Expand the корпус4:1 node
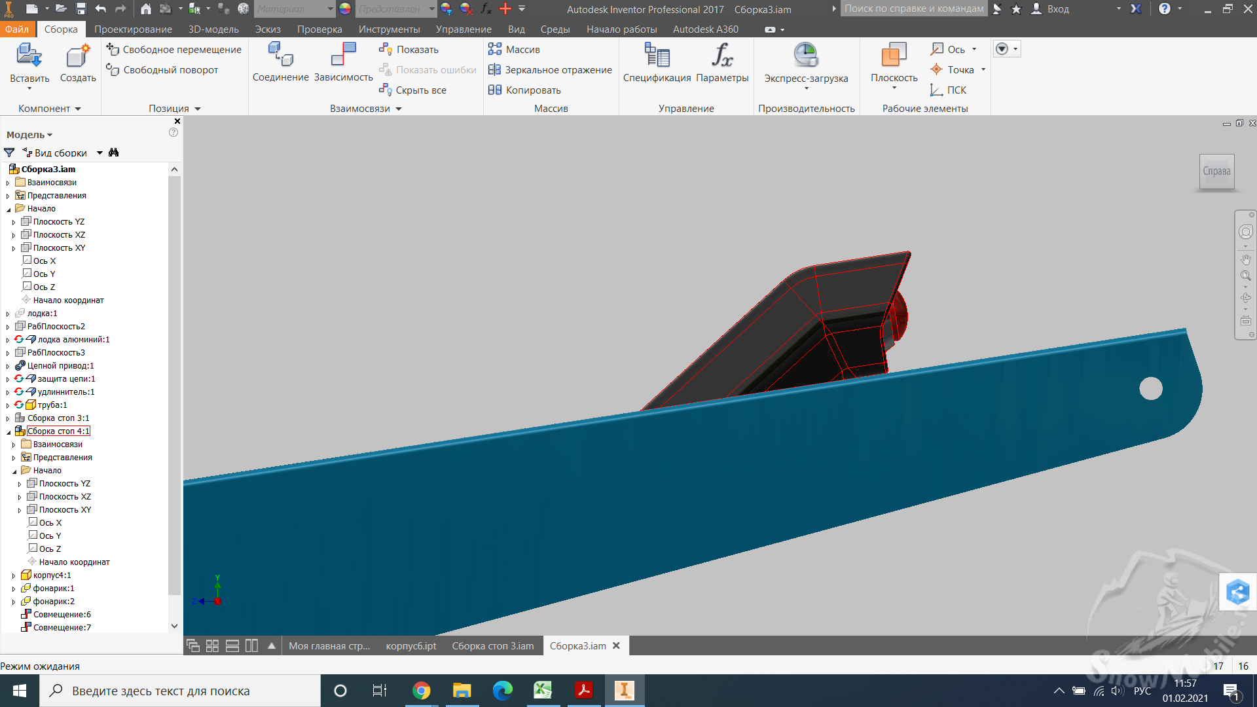Screen dimensions: 1257x707 (14, 575)
